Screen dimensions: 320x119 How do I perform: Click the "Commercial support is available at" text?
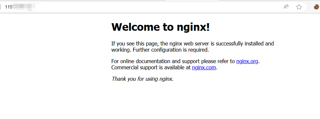(x=151, y=67)
